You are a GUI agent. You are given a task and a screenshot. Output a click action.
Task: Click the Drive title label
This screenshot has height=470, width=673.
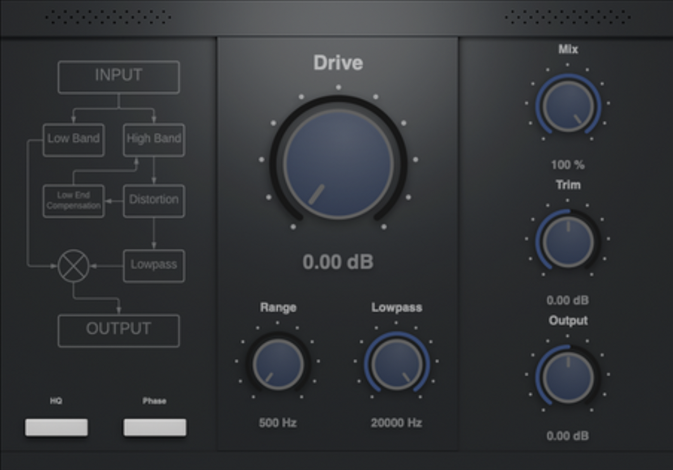tap(338, 63)
